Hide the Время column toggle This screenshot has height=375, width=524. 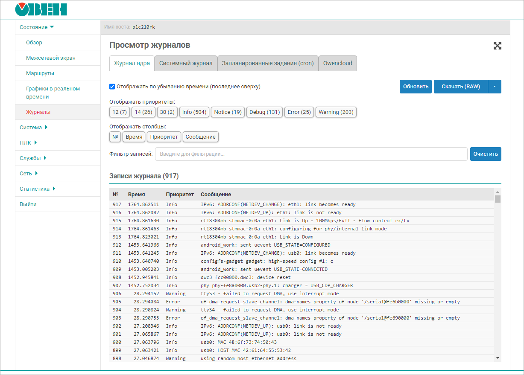(x=134, y=137)
